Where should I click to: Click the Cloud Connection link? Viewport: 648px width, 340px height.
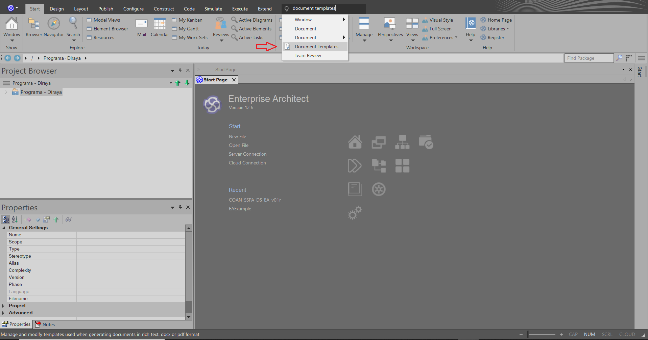pyautogui.click(x=247, y=163)
